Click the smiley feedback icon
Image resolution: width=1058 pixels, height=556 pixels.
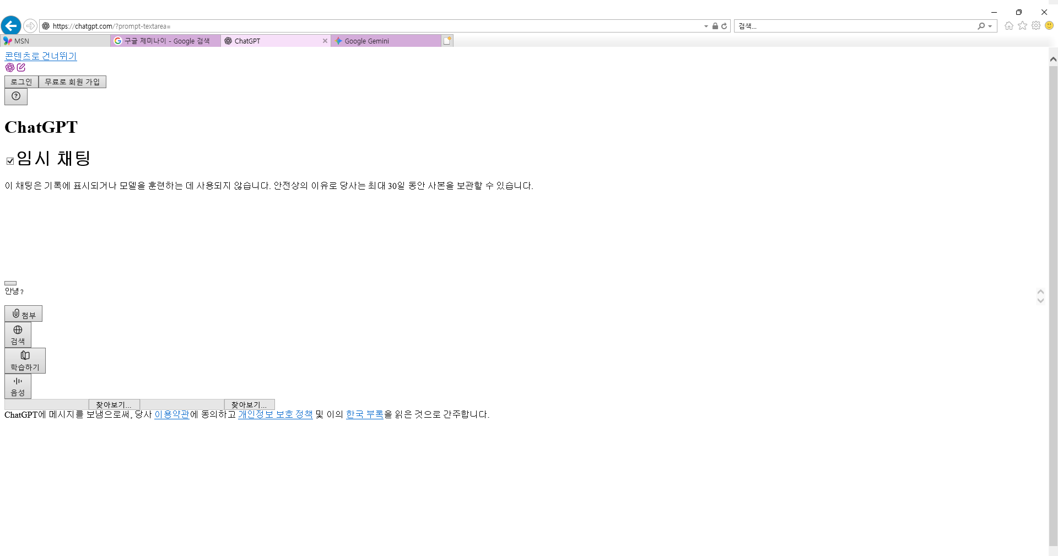pyautogui.click(x=1049, y=25)
